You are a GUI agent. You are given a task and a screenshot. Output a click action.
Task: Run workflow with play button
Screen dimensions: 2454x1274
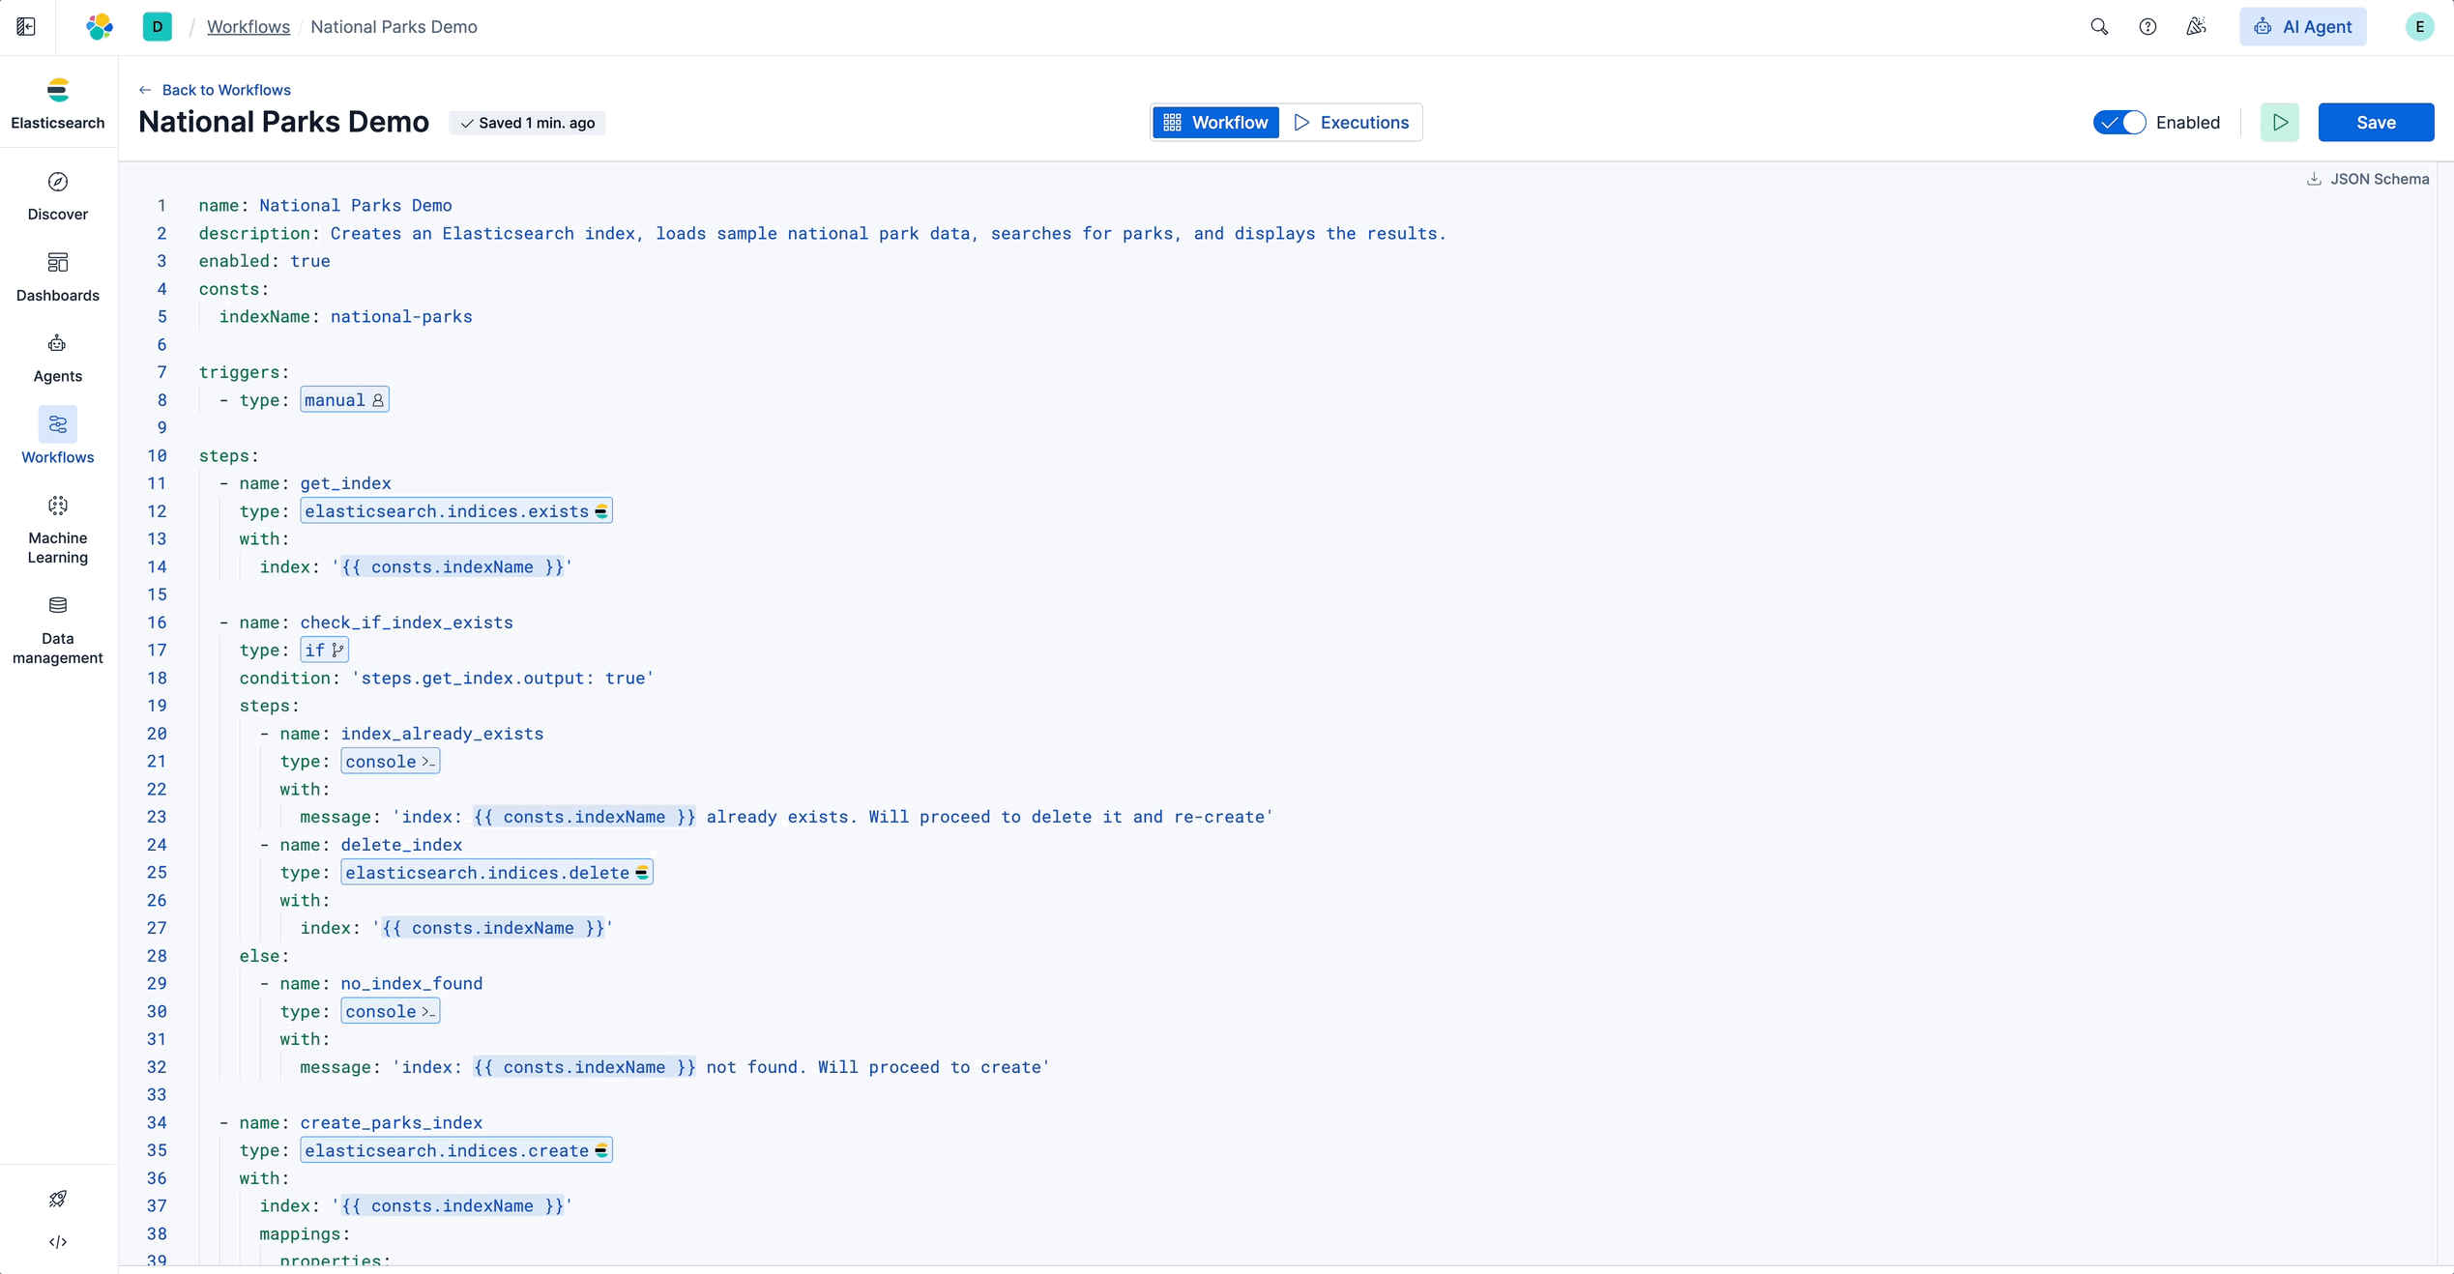(x=2279, y=123)
